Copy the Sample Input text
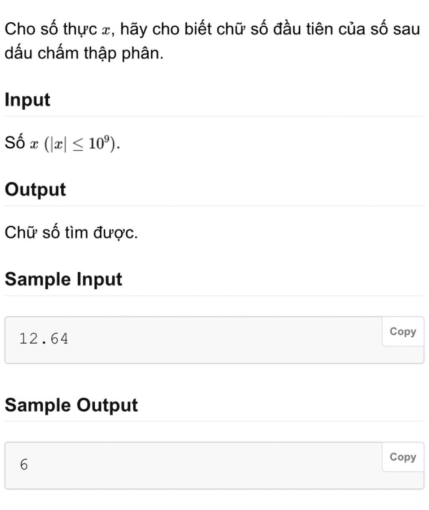Screen dimensions: 429x510 (403, 332)
